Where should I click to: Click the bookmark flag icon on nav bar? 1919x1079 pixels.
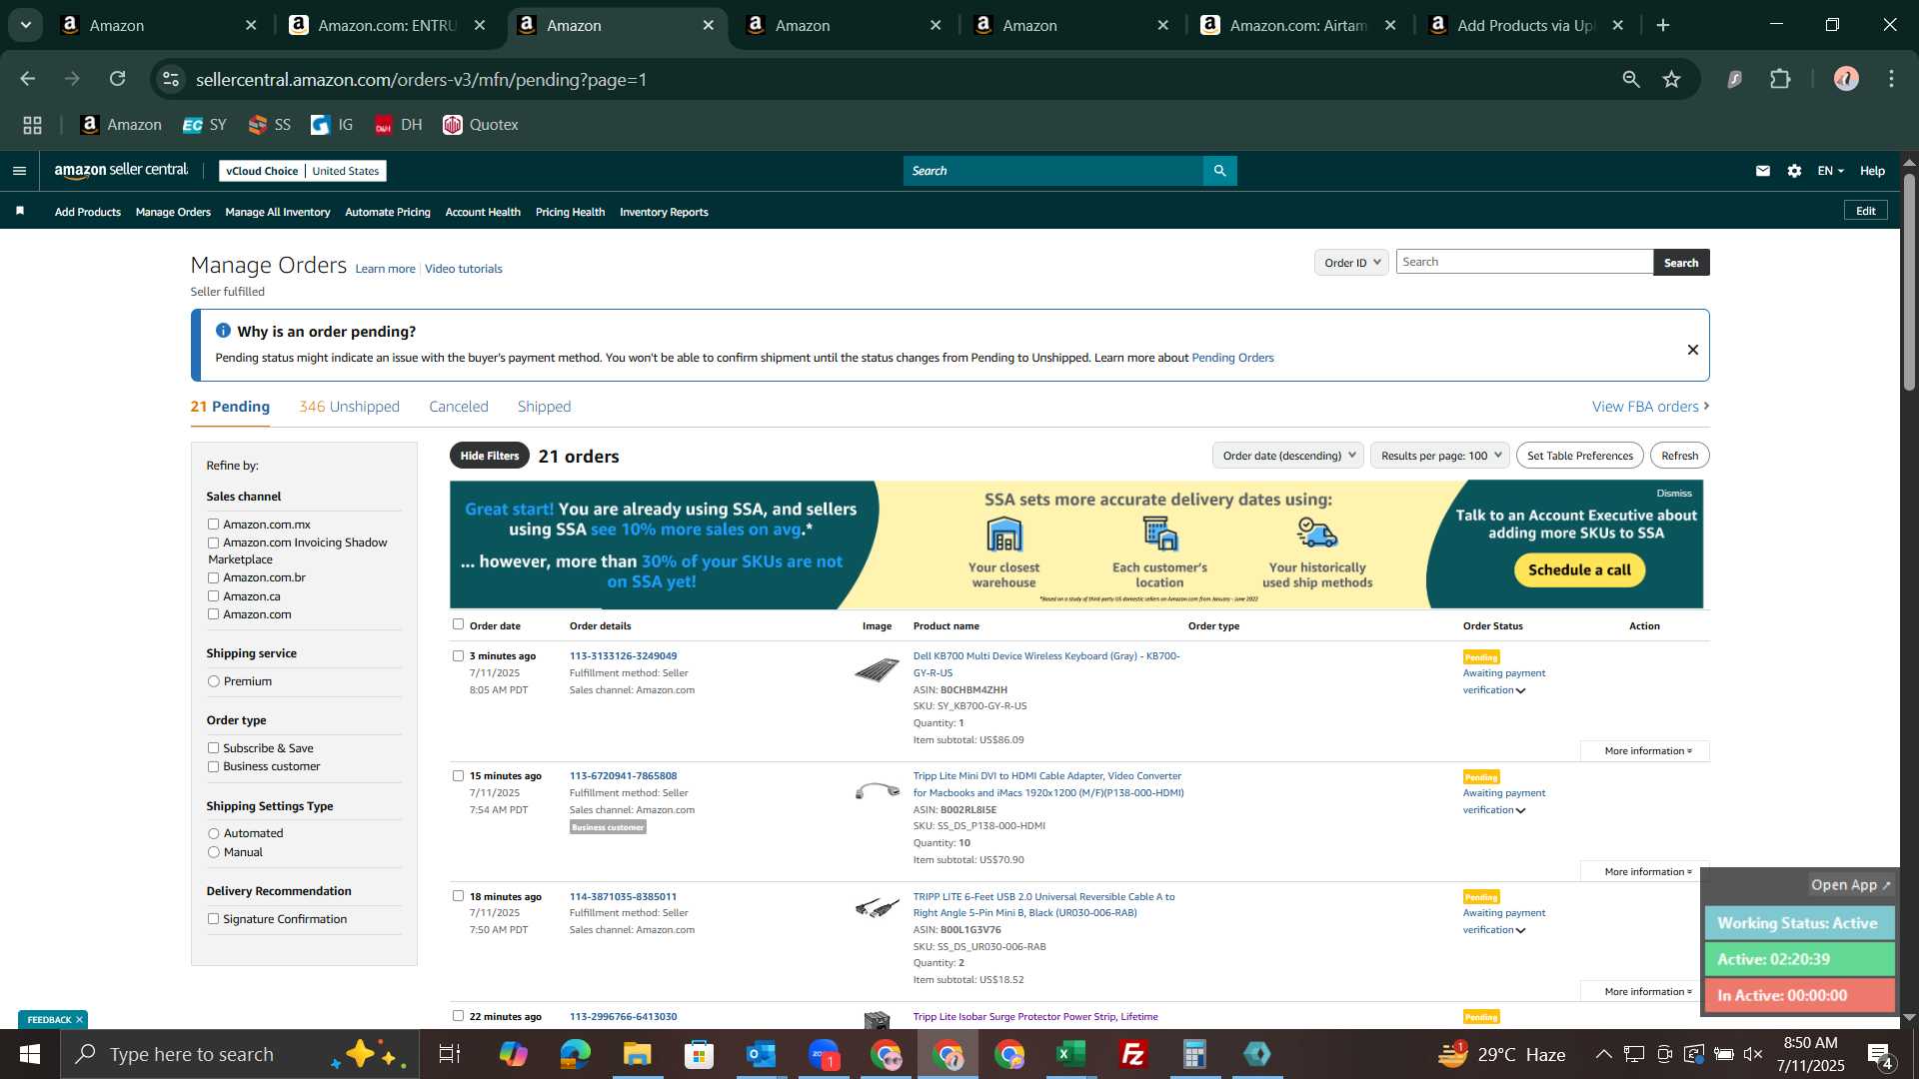[x=20, y=211]
